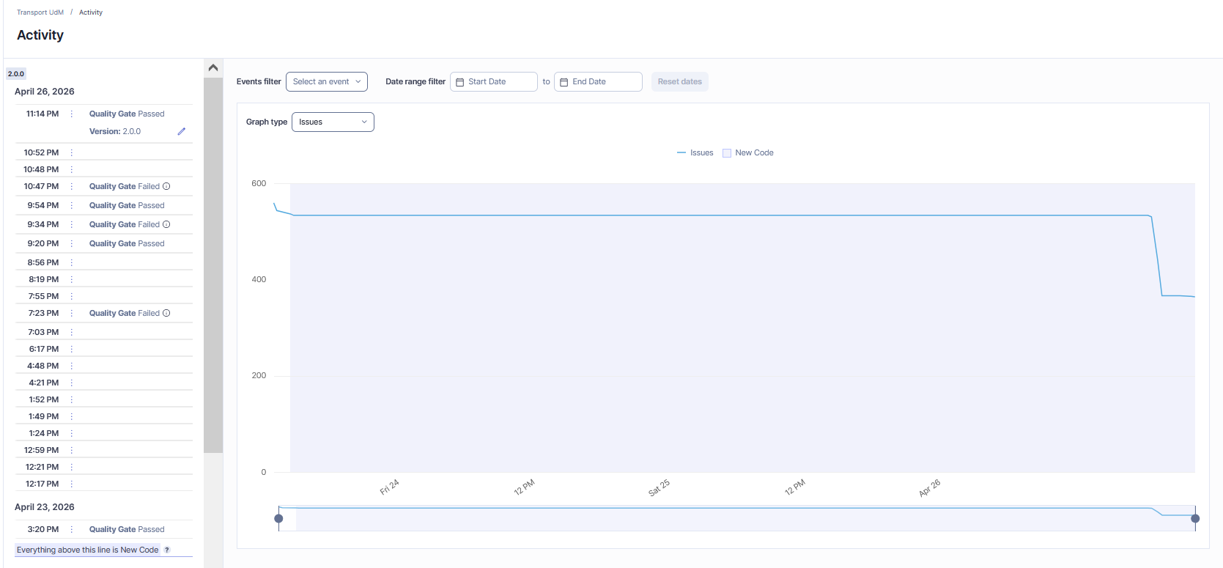Focus the Start Date input
Screen dimensions: 1223x568
[x=494, y=81]
